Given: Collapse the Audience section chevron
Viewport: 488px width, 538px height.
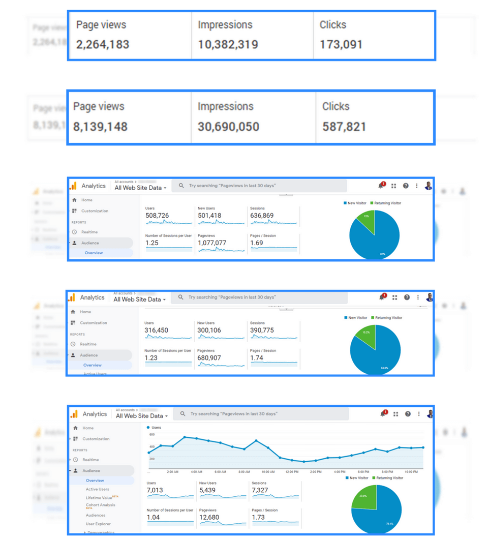Looking at the screenshot, I should 70,470.
